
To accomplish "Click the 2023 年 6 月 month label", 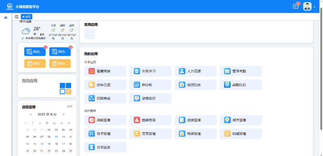I will (x=47, y=114).
